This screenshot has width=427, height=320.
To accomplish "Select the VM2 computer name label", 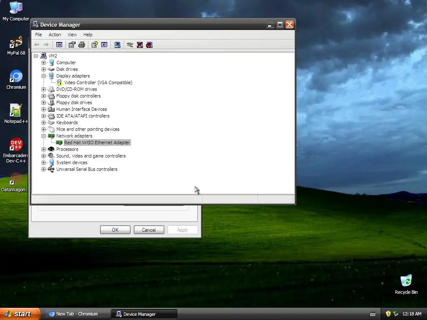I will click(53, 56).
